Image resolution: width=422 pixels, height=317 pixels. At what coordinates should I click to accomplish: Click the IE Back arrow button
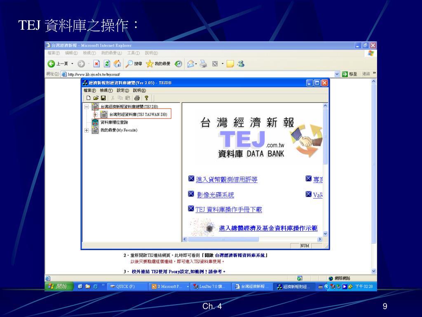(x=51, y=64)
